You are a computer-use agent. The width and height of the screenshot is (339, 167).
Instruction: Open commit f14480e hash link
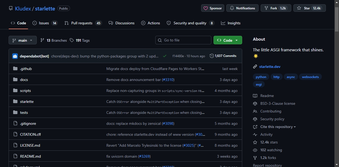[x=178, y=56]
